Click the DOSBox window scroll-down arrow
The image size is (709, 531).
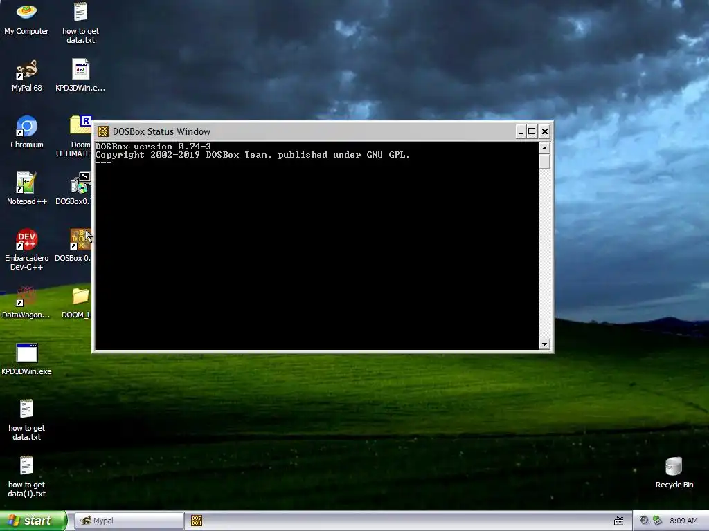pyautogui.click(x=544, y=344)
